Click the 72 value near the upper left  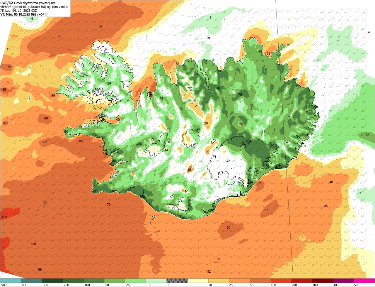pos(9,67)
